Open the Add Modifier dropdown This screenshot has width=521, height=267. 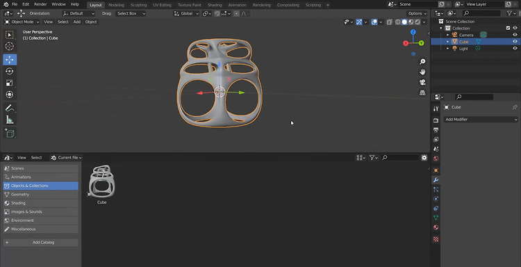[481, 120]
